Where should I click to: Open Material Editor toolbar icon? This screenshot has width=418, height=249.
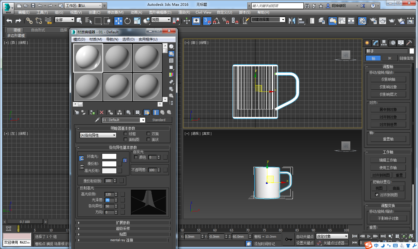(x=362, y=21)
